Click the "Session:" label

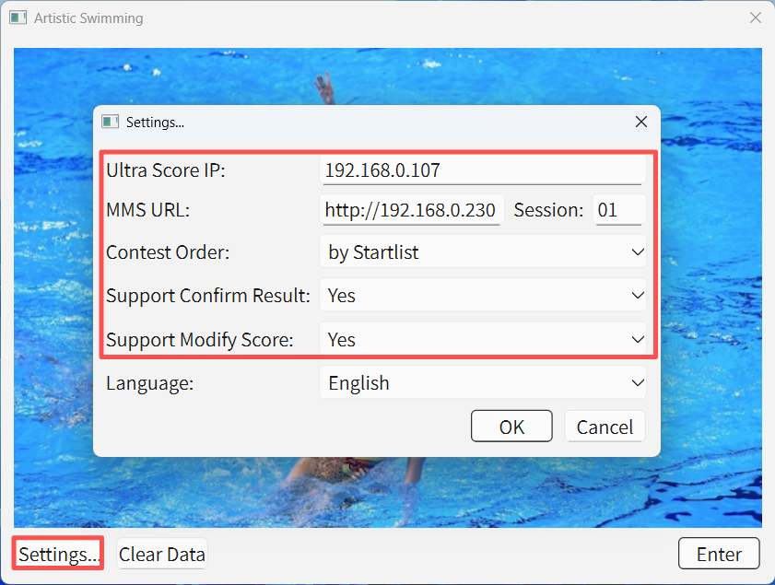[x=548, y=210]
